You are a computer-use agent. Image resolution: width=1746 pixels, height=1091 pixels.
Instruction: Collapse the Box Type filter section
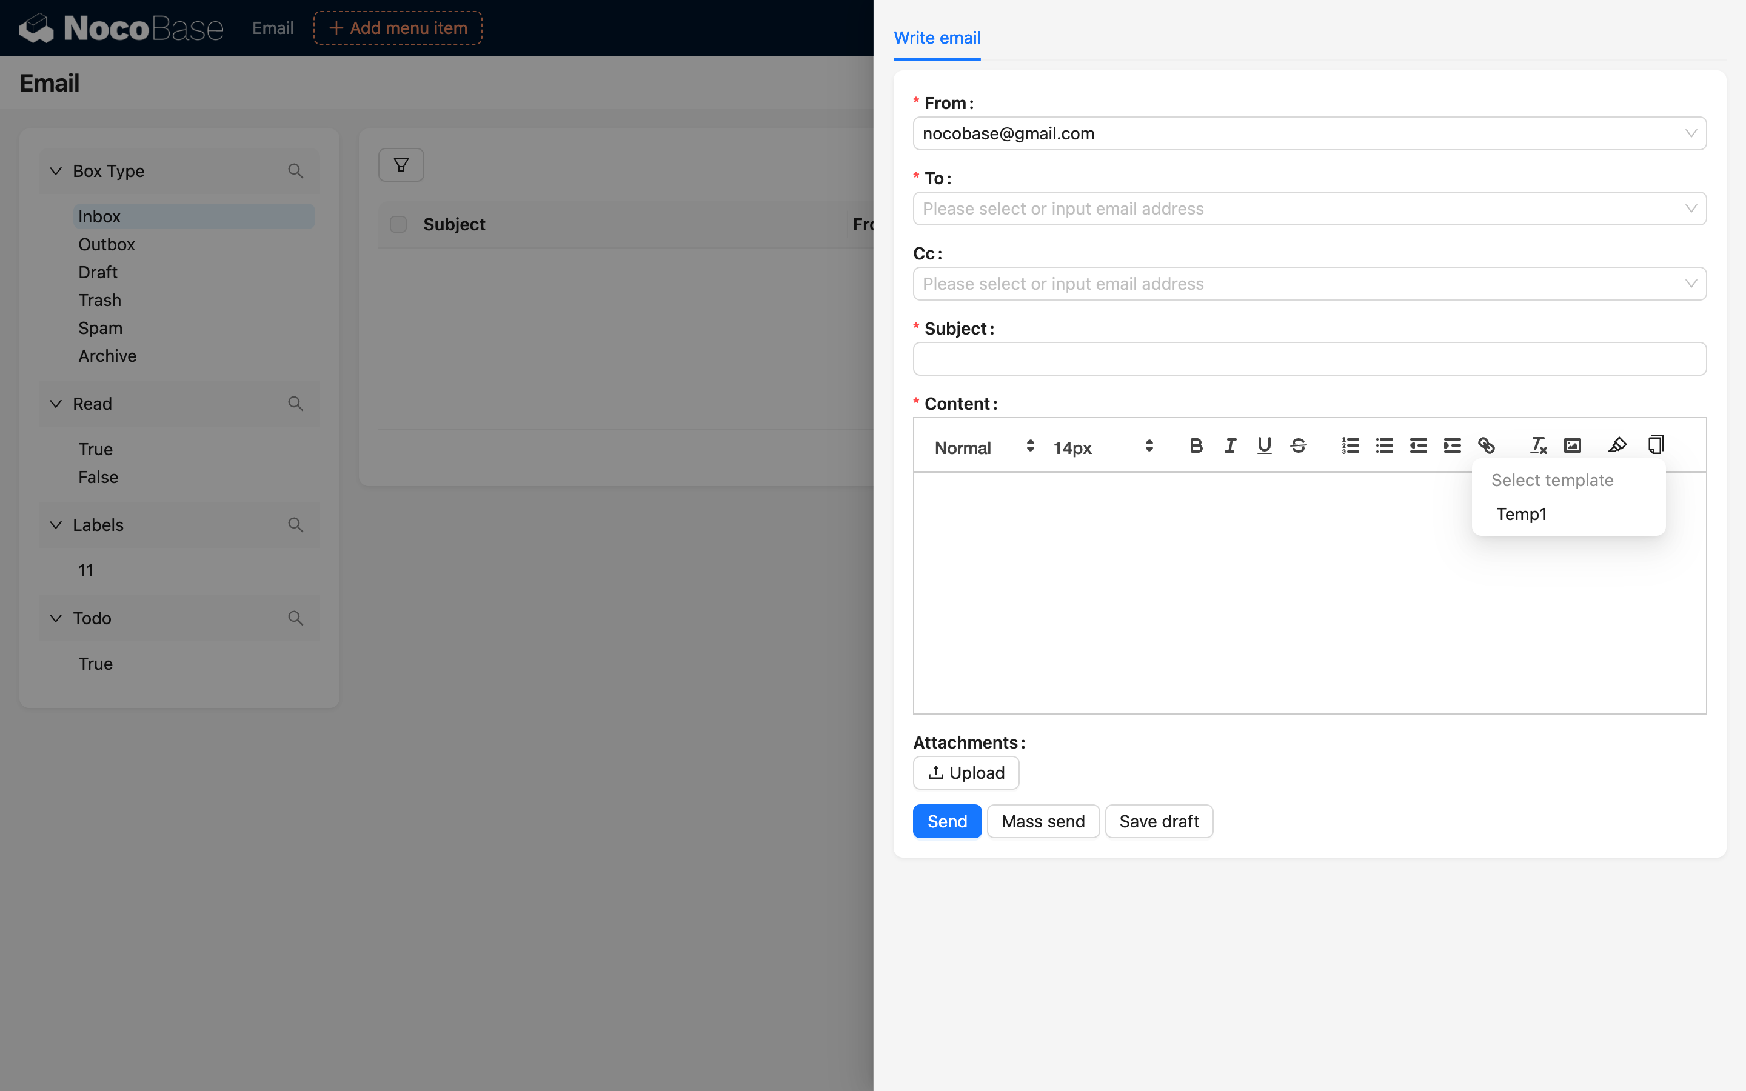(x=56, y=171)
